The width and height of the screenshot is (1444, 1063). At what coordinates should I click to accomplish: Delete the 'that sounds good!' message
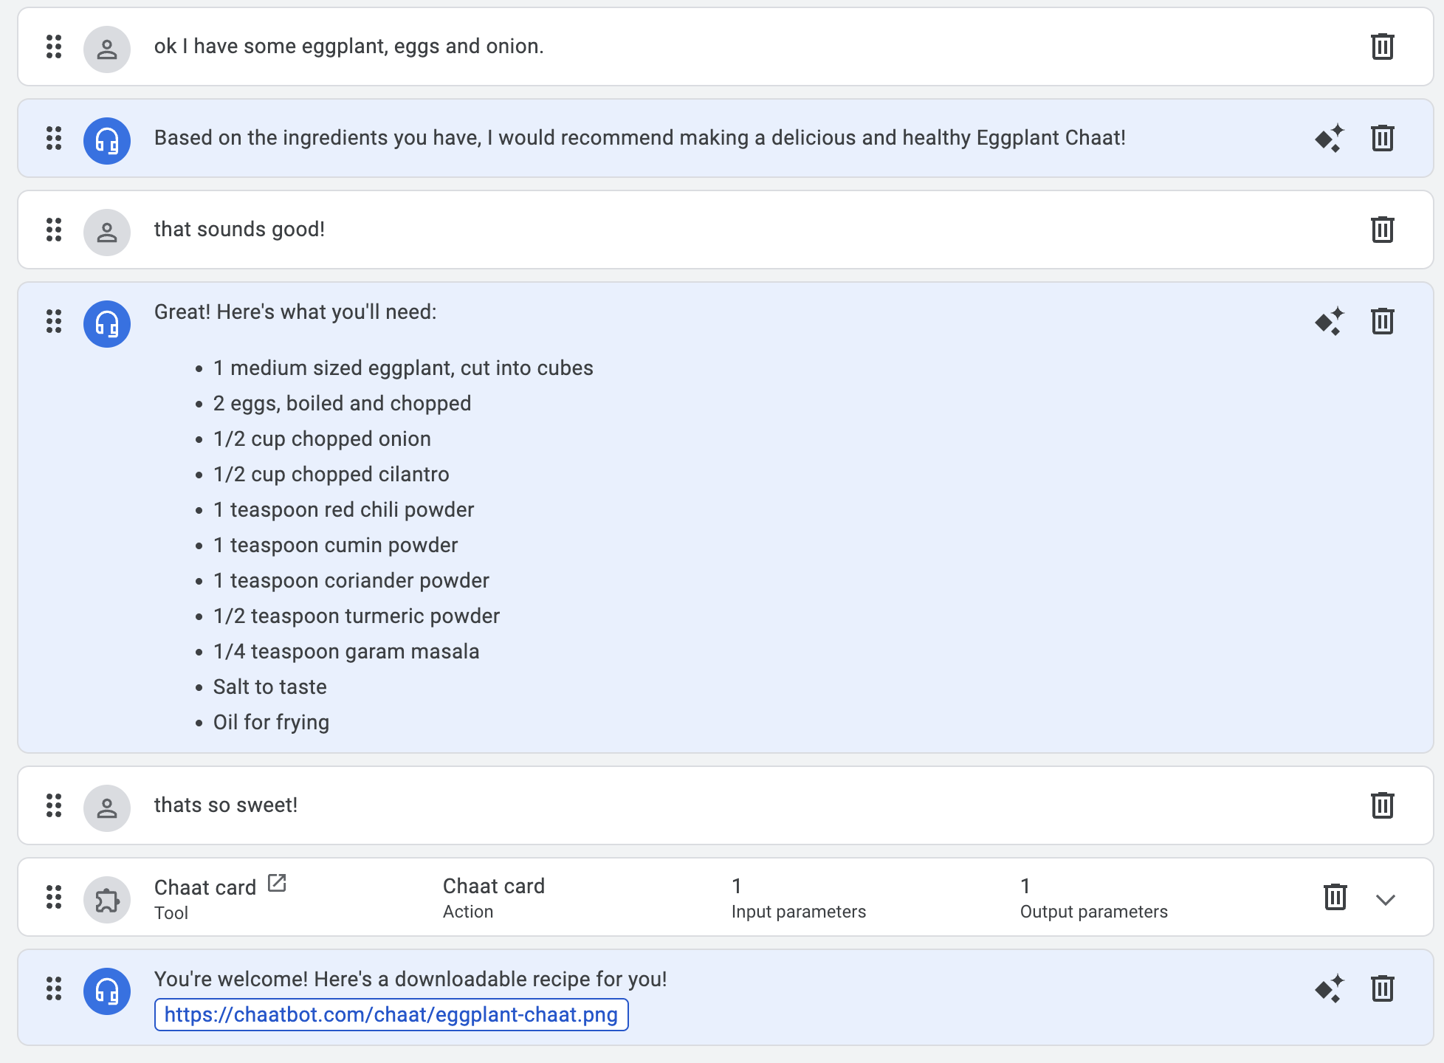[x=1382, y=230]
